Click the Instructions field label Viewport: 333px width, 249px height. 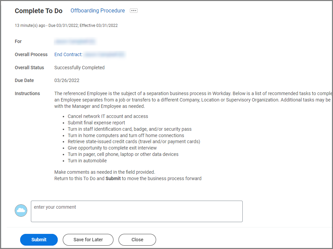click(x=27, y=93)
